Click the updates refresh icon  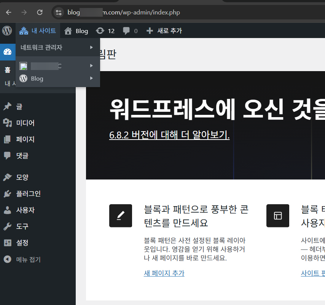100,31
